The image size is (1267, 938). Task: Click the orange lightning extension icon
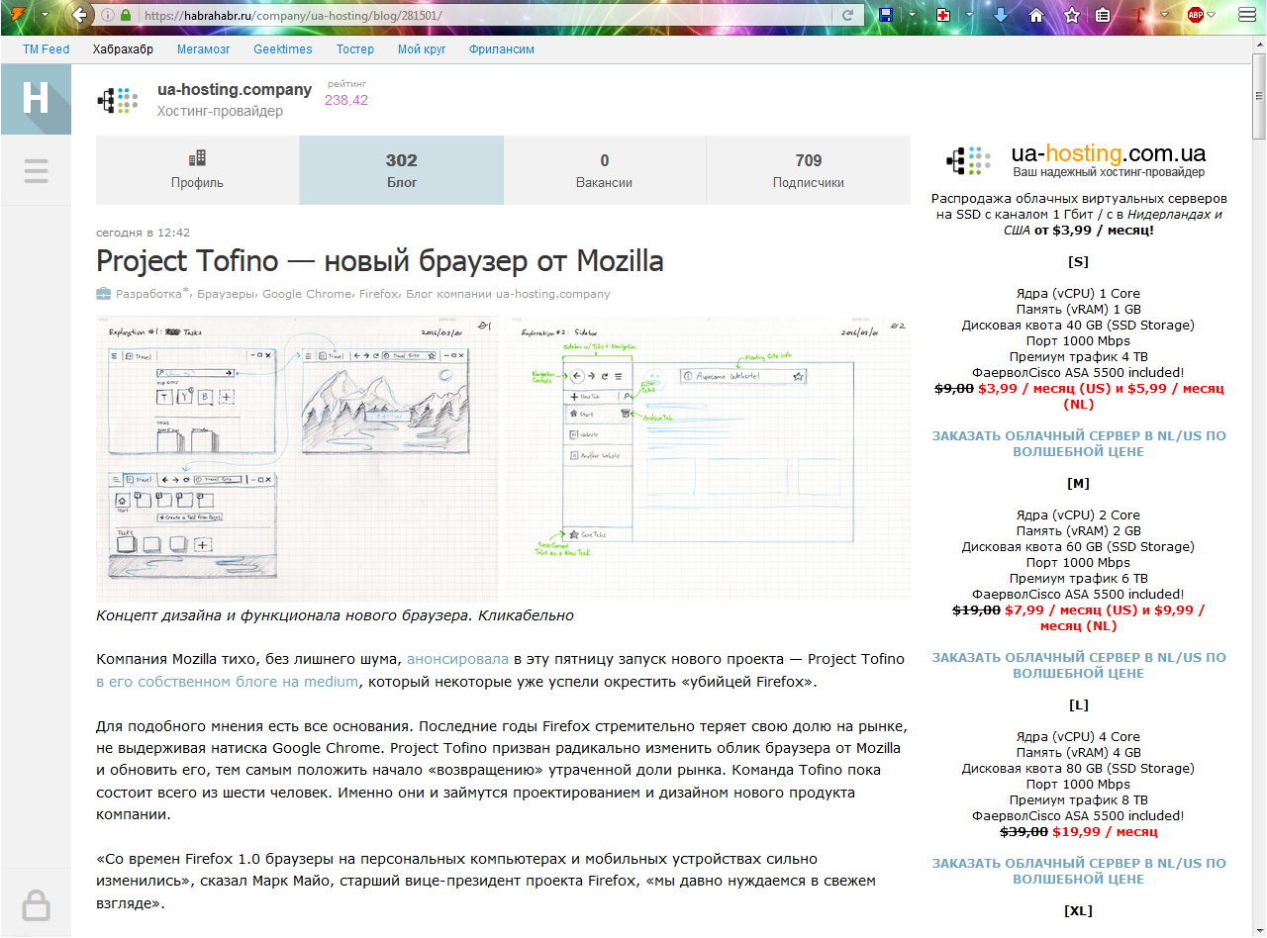click(18, 16)
